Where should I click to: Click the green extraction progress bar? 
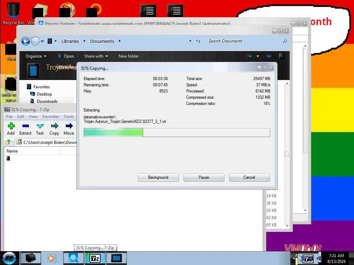[113, 132]
